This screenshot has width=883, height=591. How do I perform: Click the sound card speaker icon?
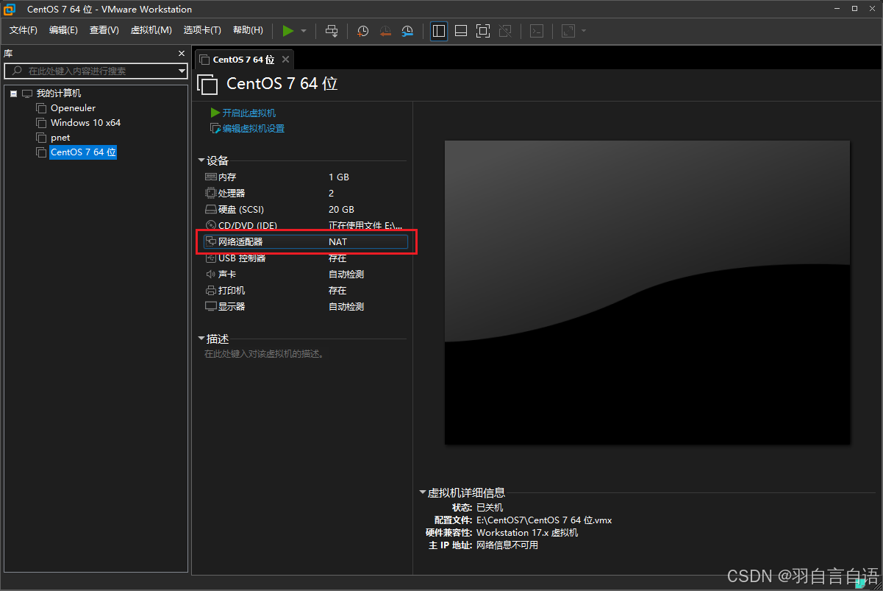click(x=211, y=275)
